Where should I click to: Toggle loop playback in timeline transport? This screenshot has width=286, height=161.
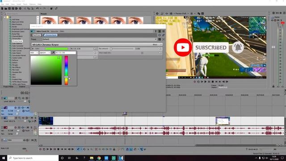pos(44,149)
